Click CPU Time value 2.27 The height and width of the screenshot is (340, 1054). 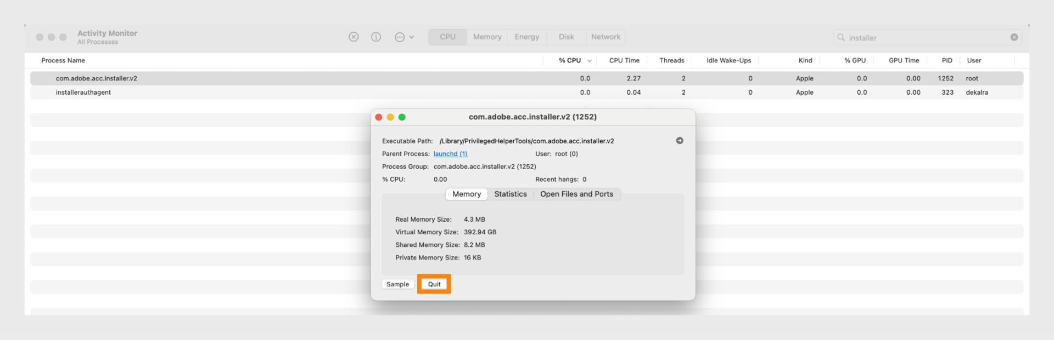point(633,78)
